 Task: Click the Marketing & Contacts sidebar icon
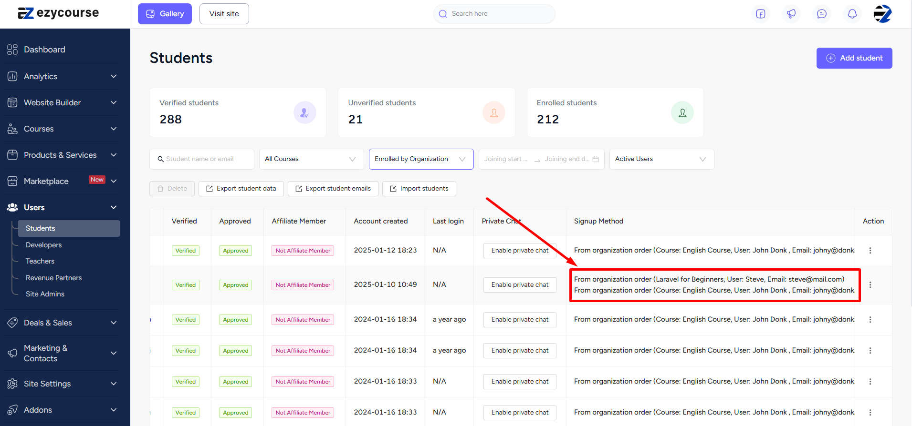pyautogui.click(x=12, y=353)
